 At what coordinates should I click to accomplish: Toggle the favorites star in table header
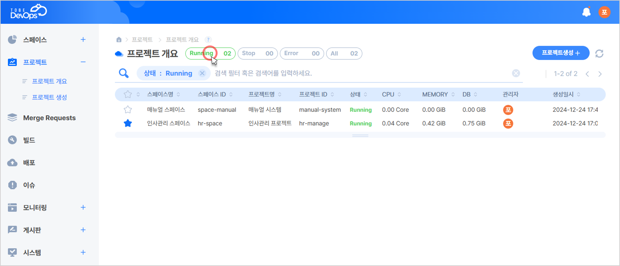128,94
